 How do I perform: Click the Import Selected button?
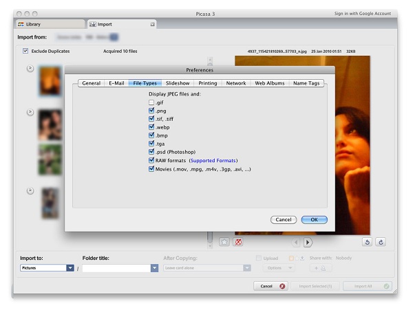(x=315, y=286)
